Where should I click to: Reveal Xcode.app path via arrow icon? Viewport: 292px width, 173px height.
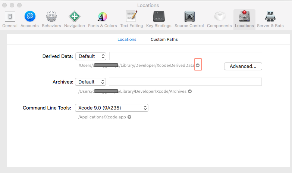pyautogui.click(x=129, y=117)
